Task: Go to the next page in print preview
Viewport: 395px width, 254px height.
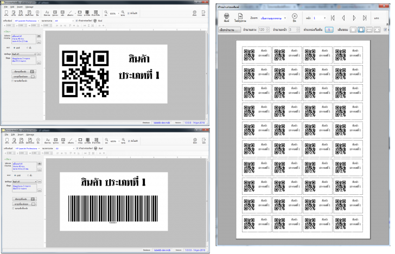Action: tap(355, 17)
